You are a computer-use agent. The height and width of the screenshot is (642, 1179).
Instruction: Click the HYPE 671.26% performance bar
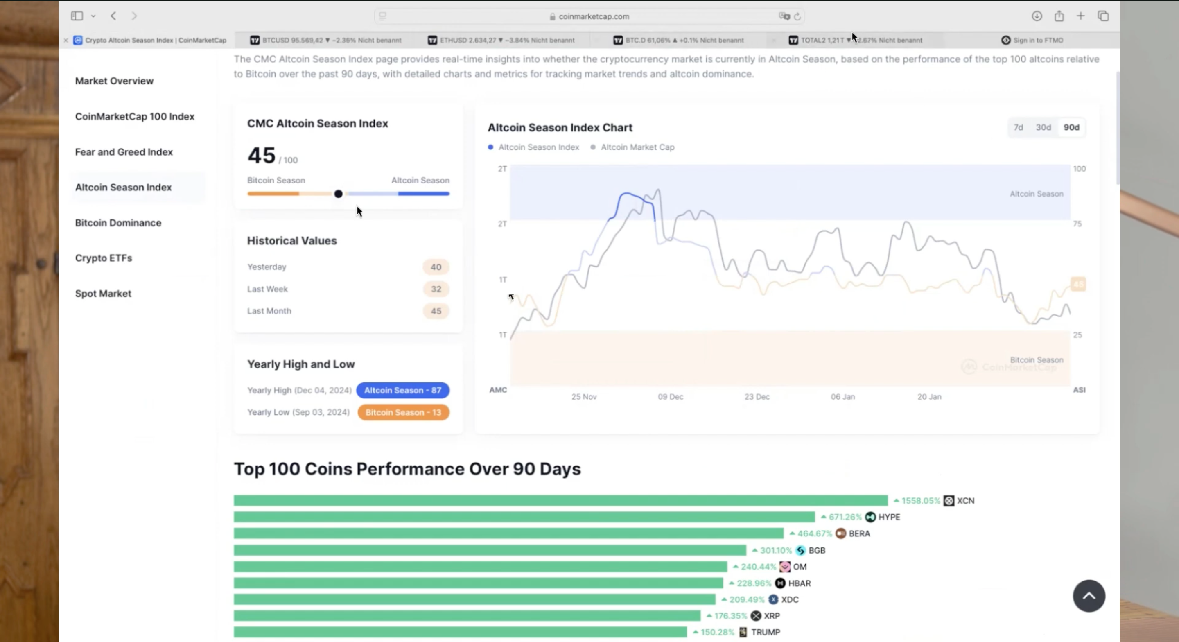[524, 517]
